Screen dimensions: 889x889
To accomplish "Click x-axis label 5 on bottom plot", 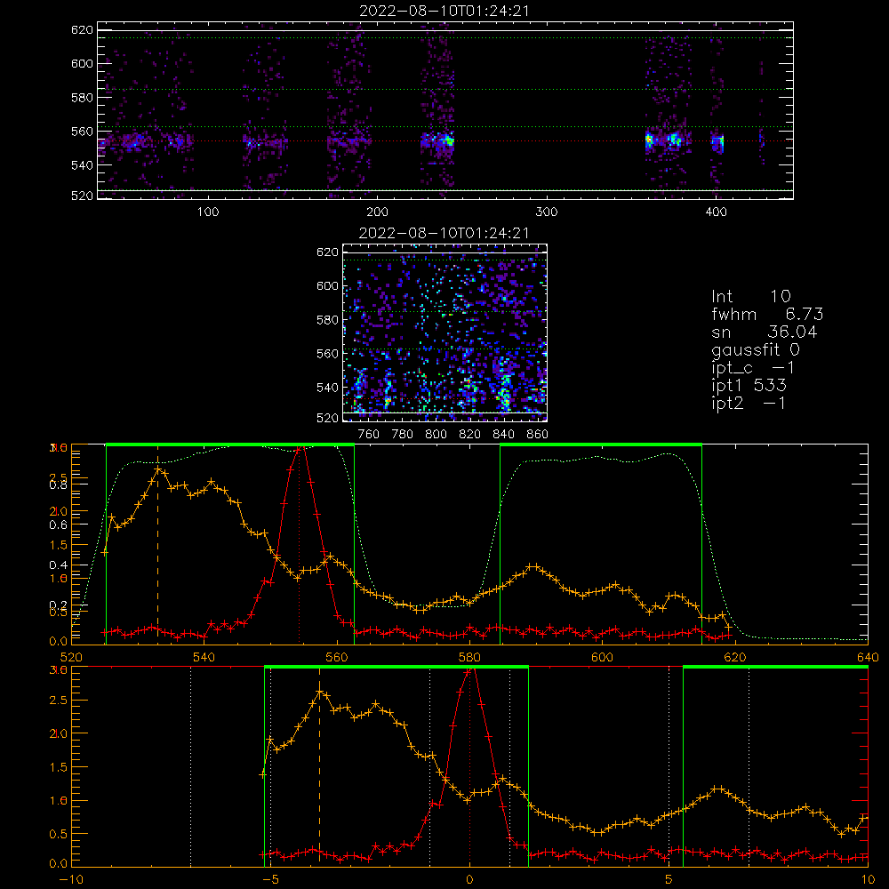I will coord(669,879).
